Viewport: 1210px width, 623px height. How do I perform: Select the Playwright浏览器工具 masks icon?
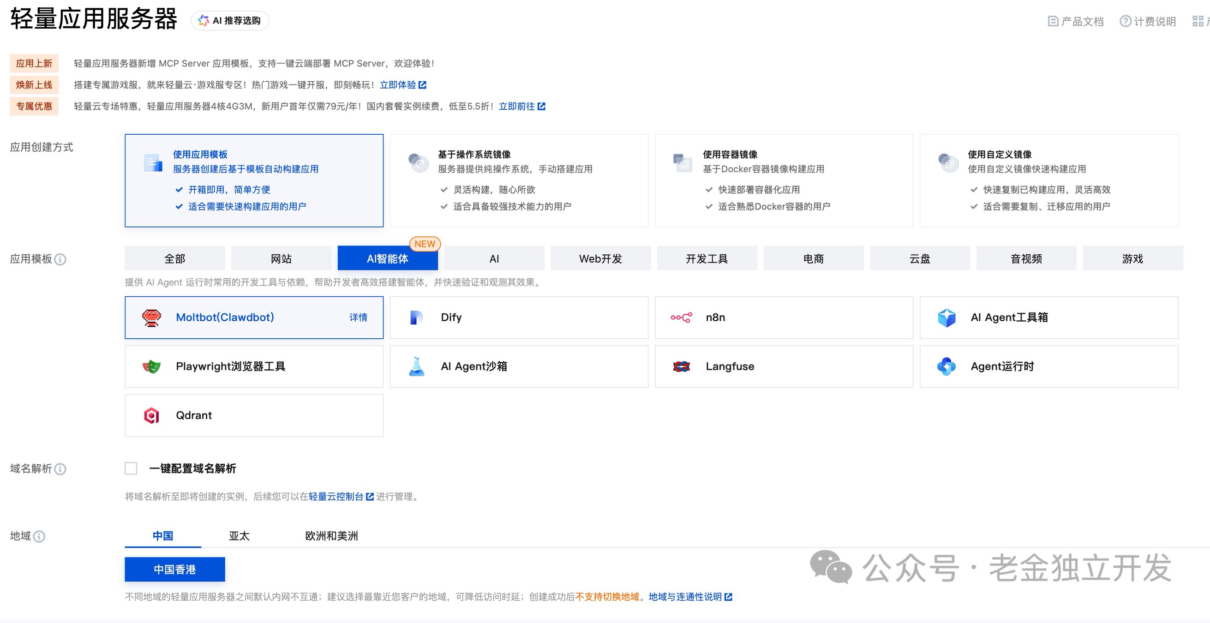coord(151,366)
